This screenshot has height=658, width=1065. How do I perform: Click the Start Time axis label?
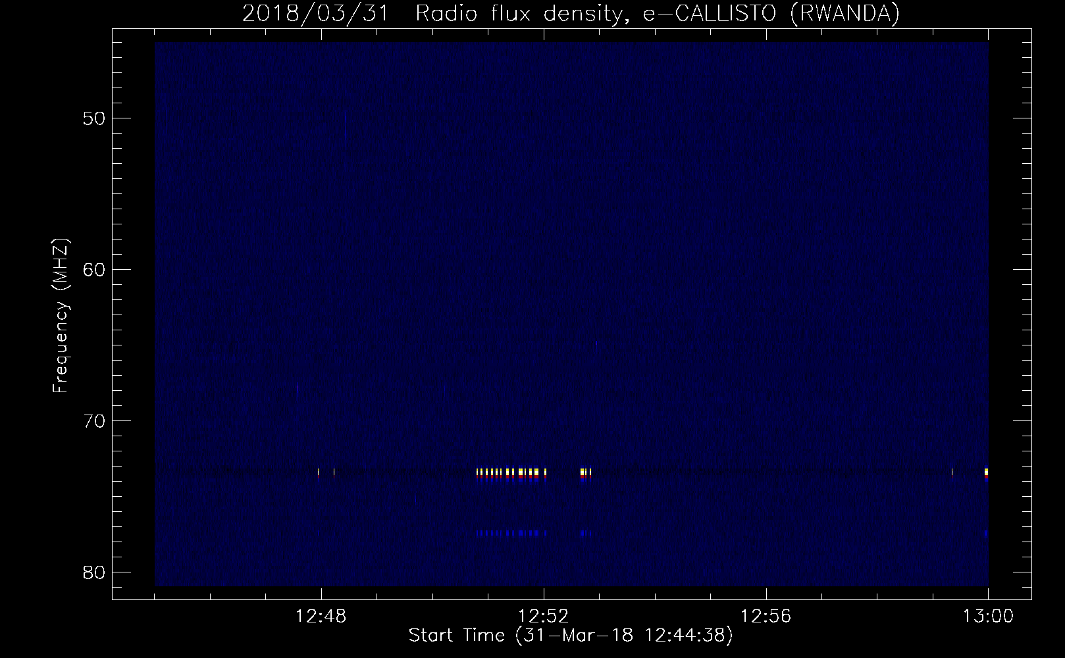point(571,636)
